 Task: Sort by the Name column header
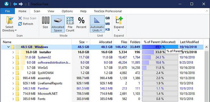36,42
